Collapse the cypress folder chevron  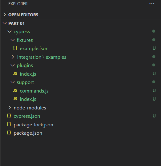point(10,31)
